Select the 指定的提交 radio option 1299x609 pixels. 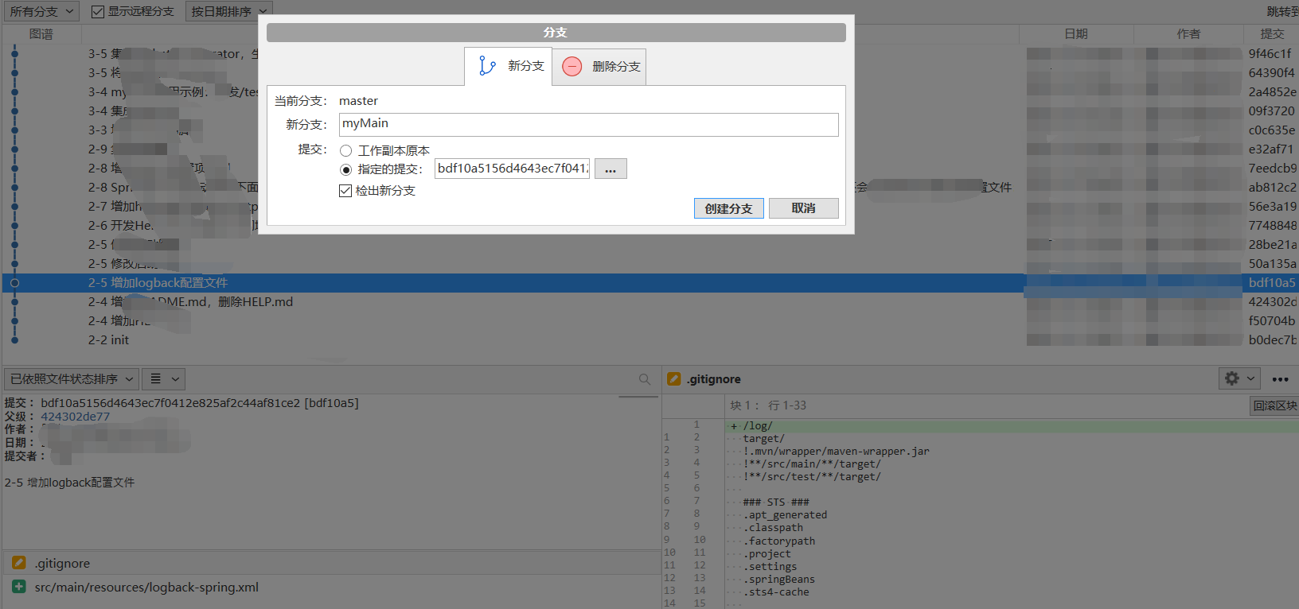pyautogui.click(x=345, y=169)
